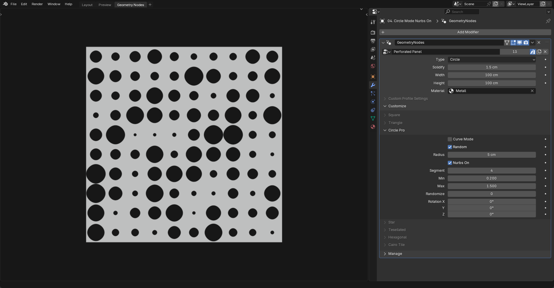Collapse the Circle Pro section
Image resolution: width=554 pixels, height=288 pixels.
[396, 130]
